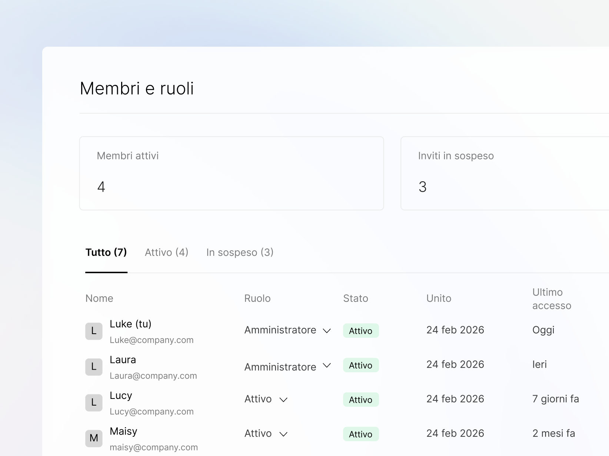This screenshot has height=456, width=609.
Task: Click the Inviti in sospeso card
Action: click(x=505, y=174)
